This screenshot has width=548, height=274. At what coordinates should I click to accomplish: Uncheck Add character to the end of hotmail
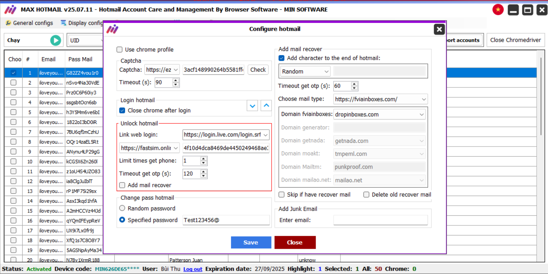tap(281, 58)
